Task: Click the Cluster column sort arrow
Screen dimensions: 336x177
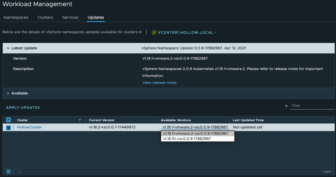Action: click(x=80, y=120)
